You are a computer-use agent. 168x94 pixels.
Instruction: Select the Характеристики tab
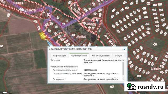pos(79,56)
